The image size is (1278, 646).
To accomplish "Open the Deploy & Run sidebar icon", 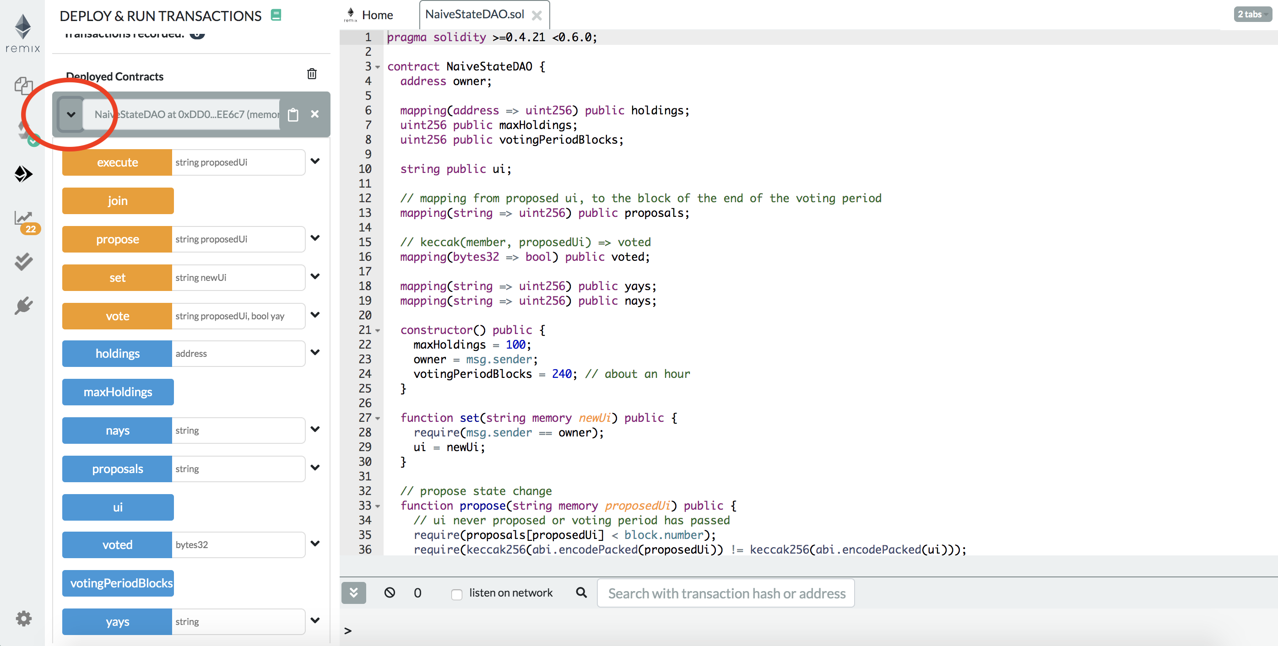I will pos(23,174).
